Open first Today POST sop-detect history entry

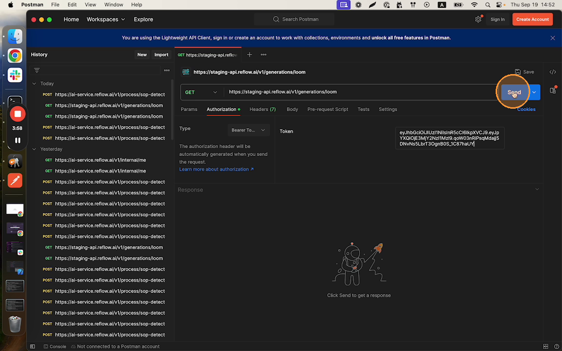[103, 95]
